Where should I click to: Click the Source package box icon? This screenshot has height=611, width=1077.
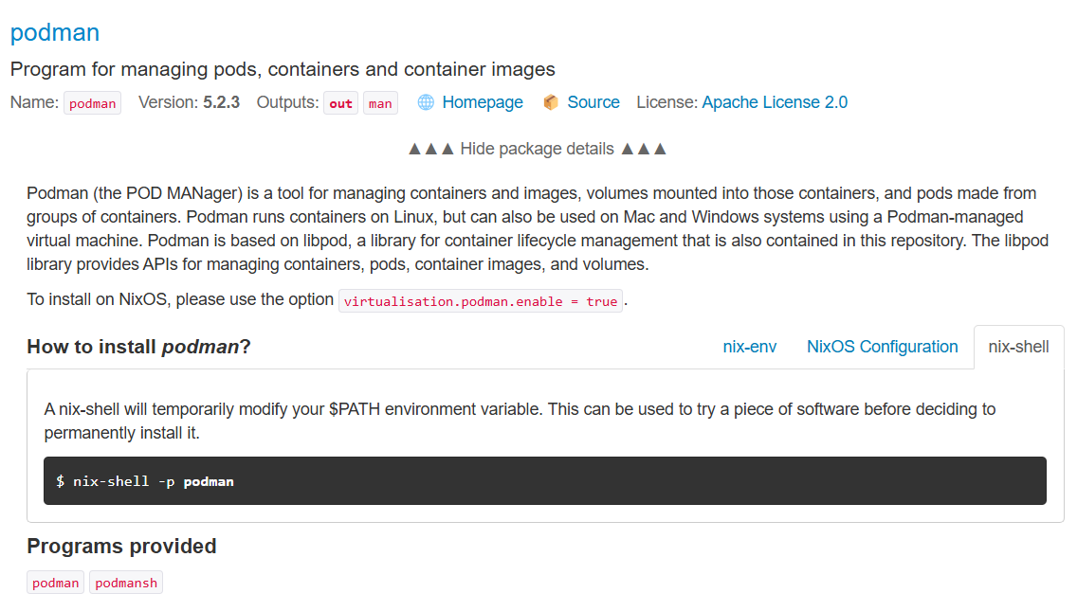[551, 102]
